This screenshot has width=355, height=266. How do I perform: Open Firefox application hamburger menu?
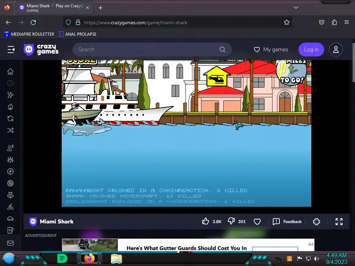[347, 22]
